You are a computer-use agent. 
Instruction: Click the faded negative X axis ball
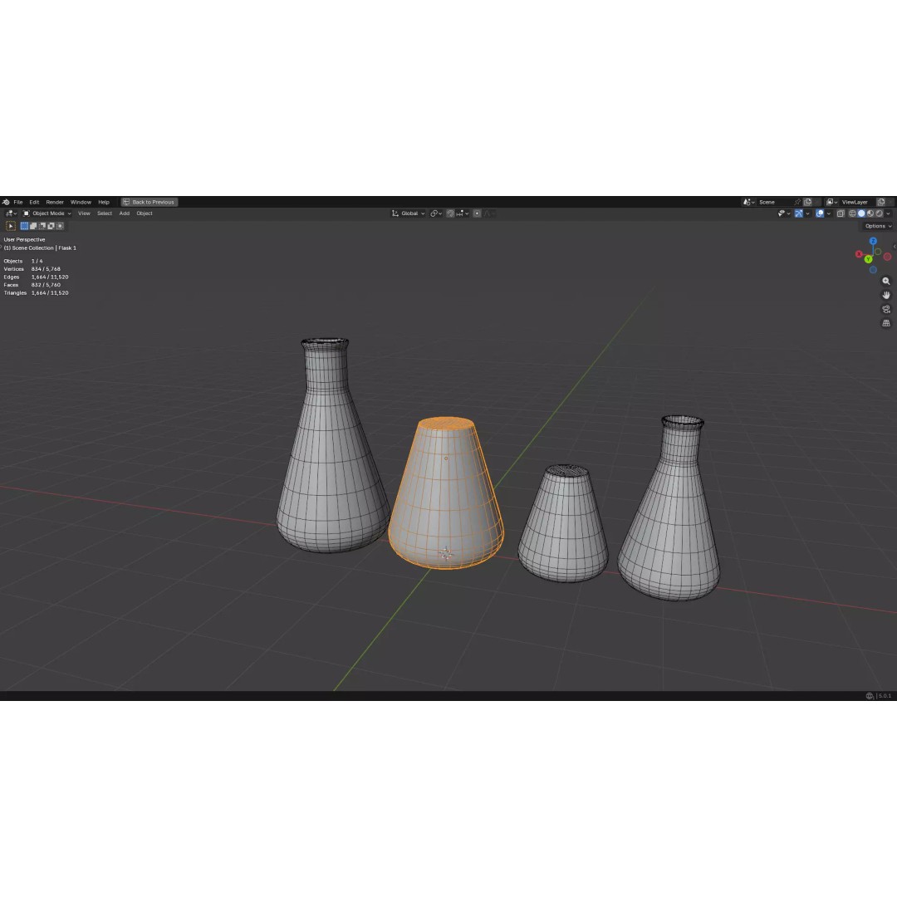(x=887, y=257)
